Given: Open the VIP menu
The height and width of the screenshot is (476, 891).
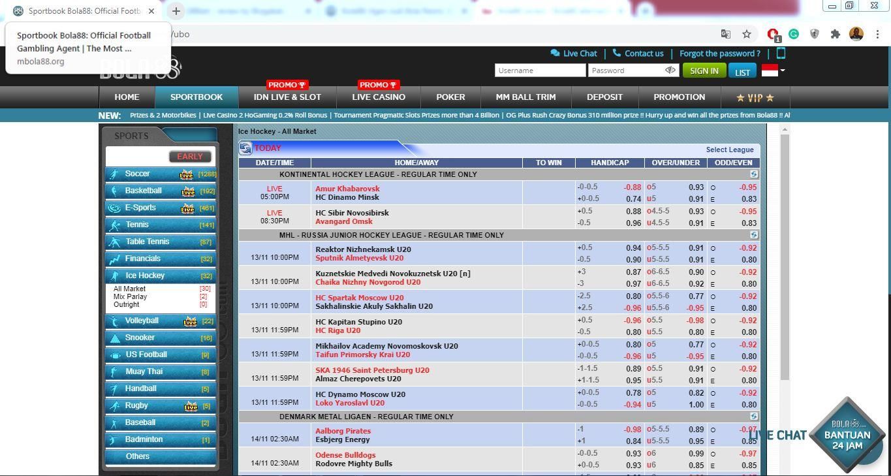Looking at the screenshot, I should [x=755, y=97].
